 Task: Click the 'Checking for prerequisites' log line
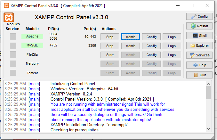pyautogui.click(x=75, y=130)
